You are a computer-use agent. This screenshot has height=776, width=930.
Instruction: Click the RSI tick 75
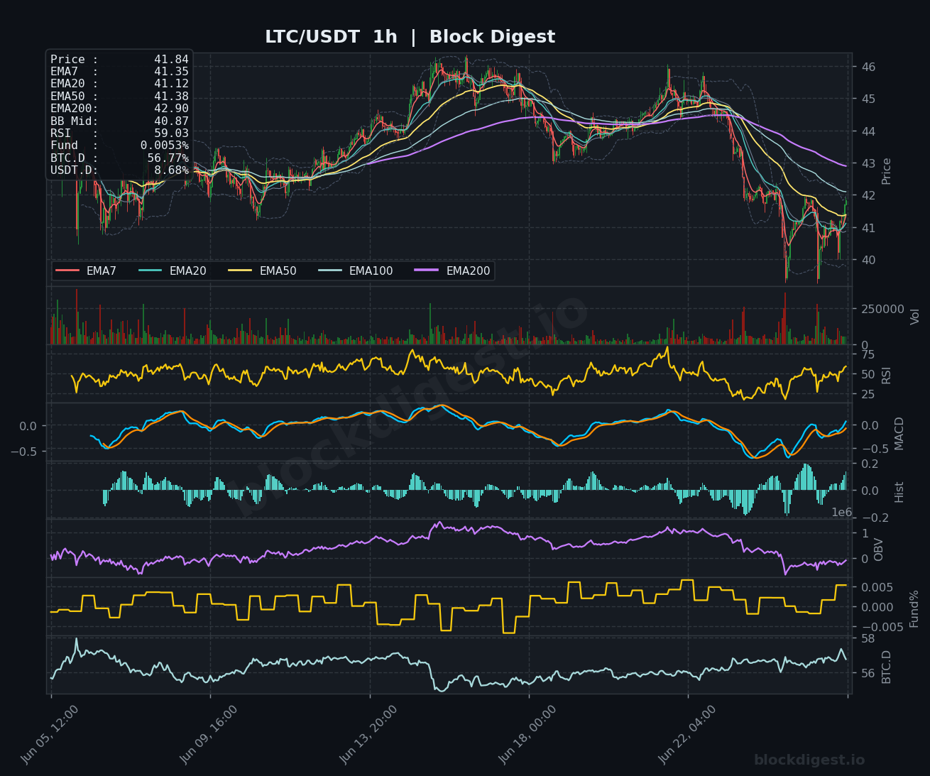868,354
